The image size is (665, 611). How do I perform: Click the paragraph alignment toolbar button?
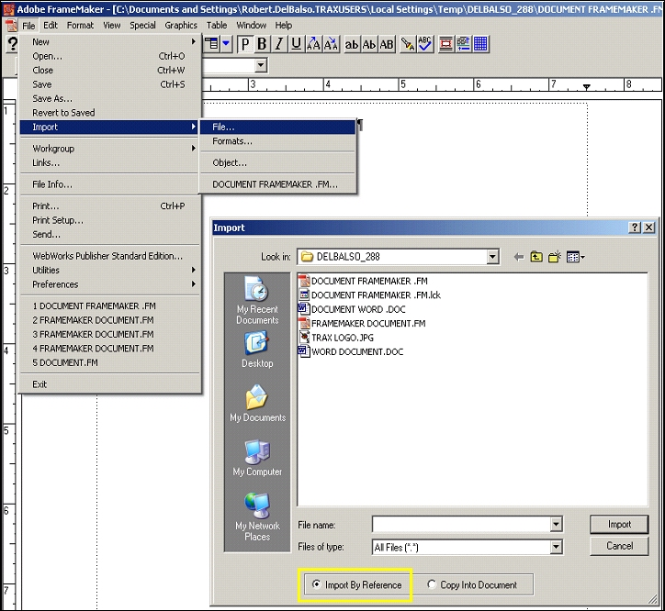pos(211,44)
